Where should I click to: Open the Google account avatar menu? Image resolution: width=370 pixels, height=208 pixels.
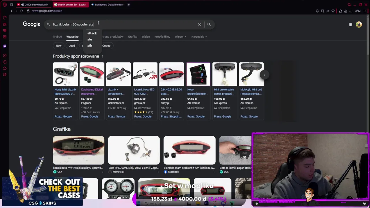click(x=359, y=25)
